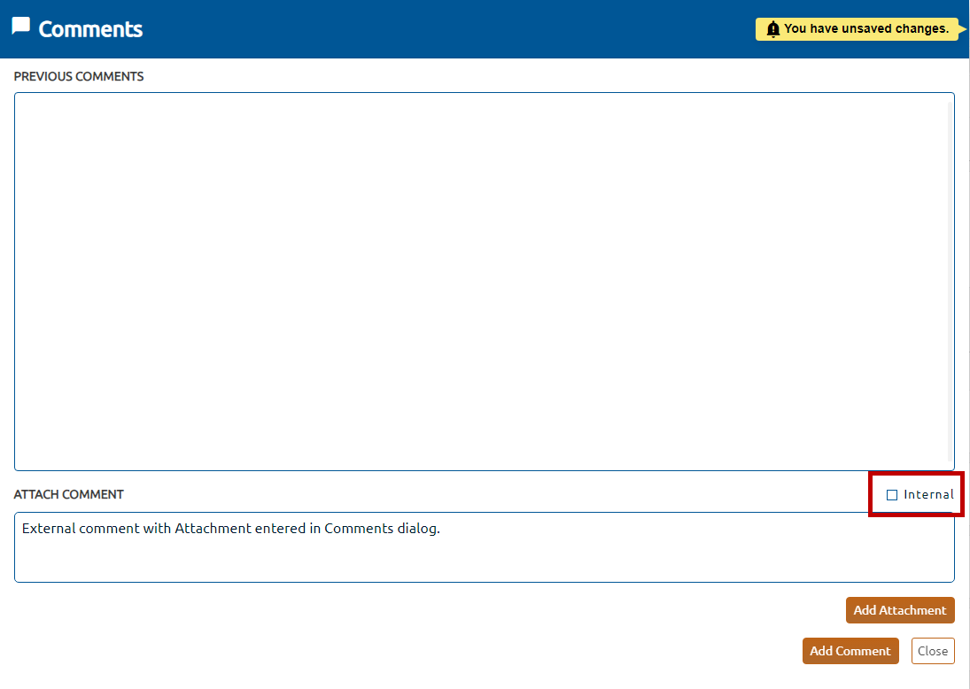Click the Previous Comments box scrollbar

pyautogui.click(x=951, y=282)
